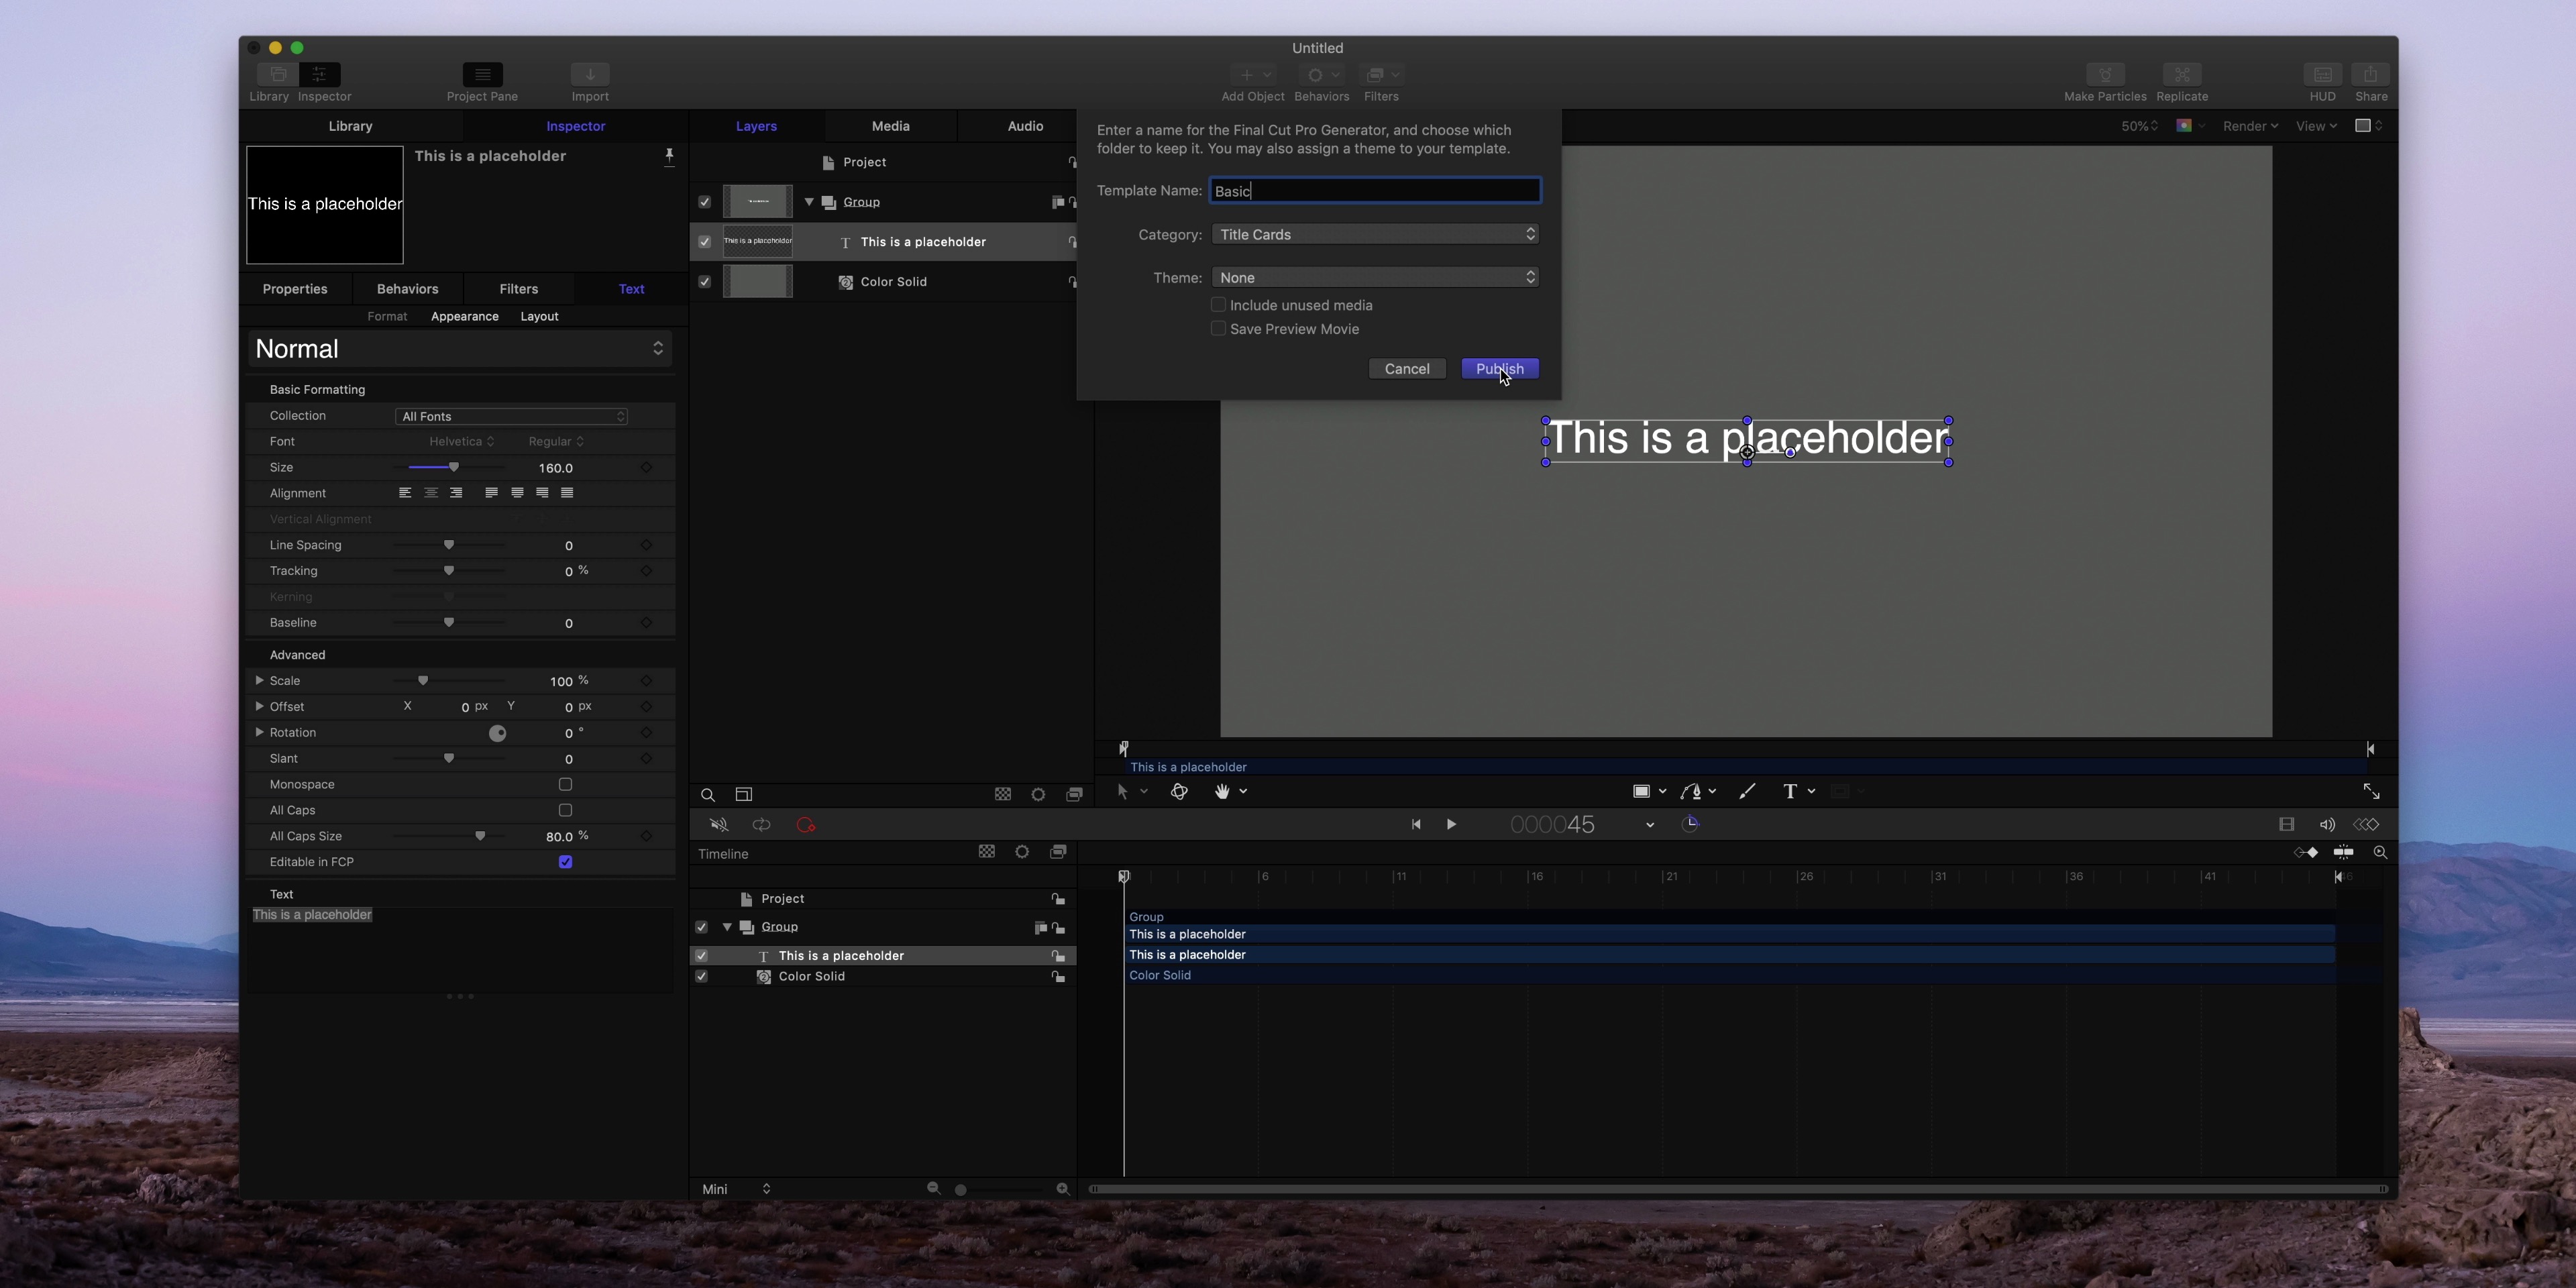Uncheck the Editable in FCP checkbox

(565, 862)
